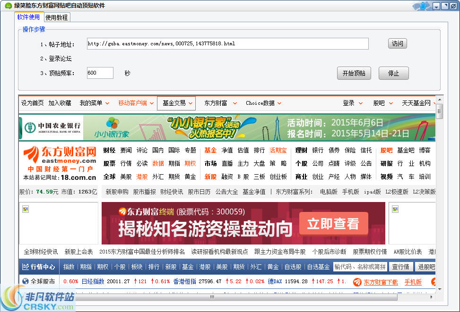Click the vertical scrollbar thumb
This screenshot has height=312, width=460.
pos(439,111)
